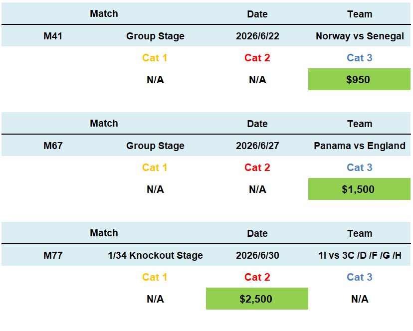Viewport: 413px width, 331px height.
Task: Select the $1,500 Cat 3 price
Action: [x=359, y=189]
